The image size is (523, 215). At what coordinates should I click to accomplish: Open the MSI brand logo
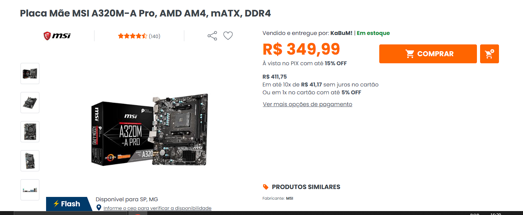(57, 36)
